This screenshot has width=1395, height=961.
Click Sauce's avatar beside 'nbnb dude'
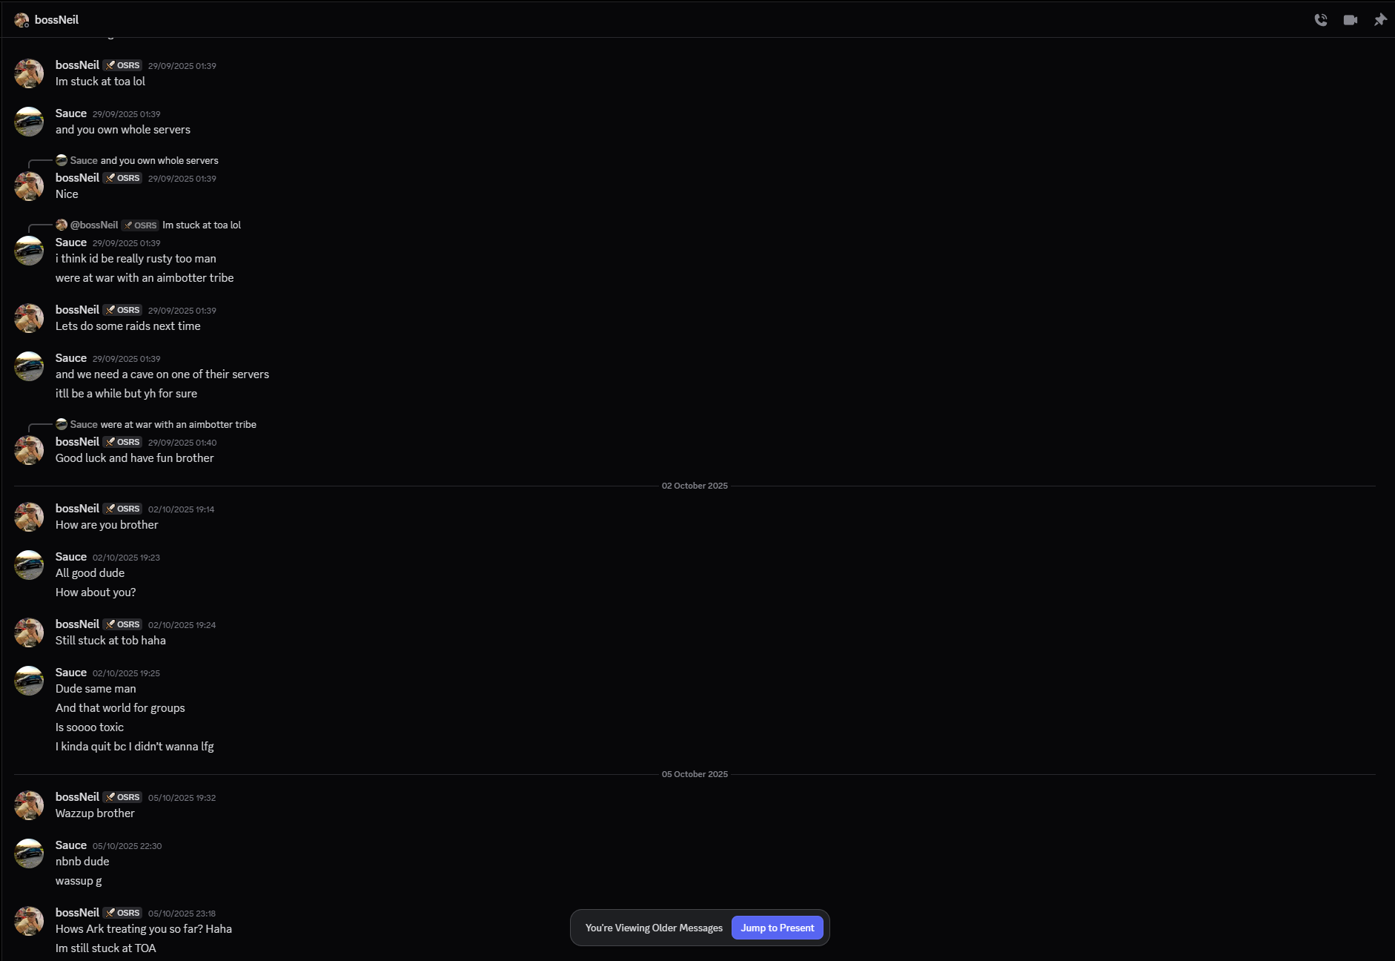pyautogui.click(x=29, y=853)
